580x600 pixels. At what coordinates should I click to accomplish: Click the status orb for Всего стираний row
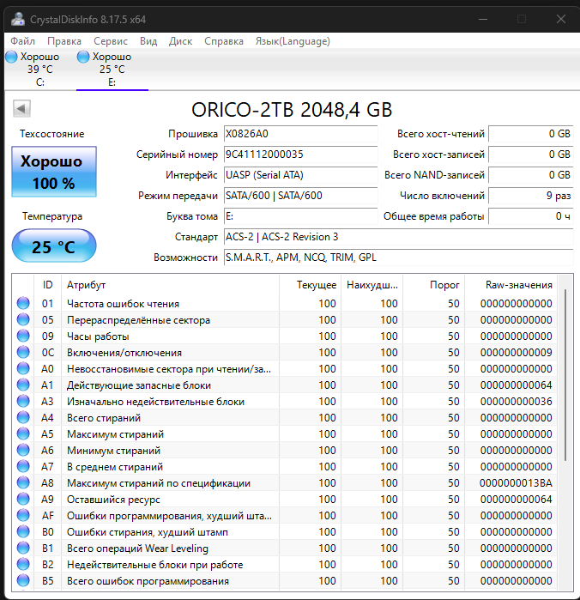pyautogui.click(x=22, y=418)
